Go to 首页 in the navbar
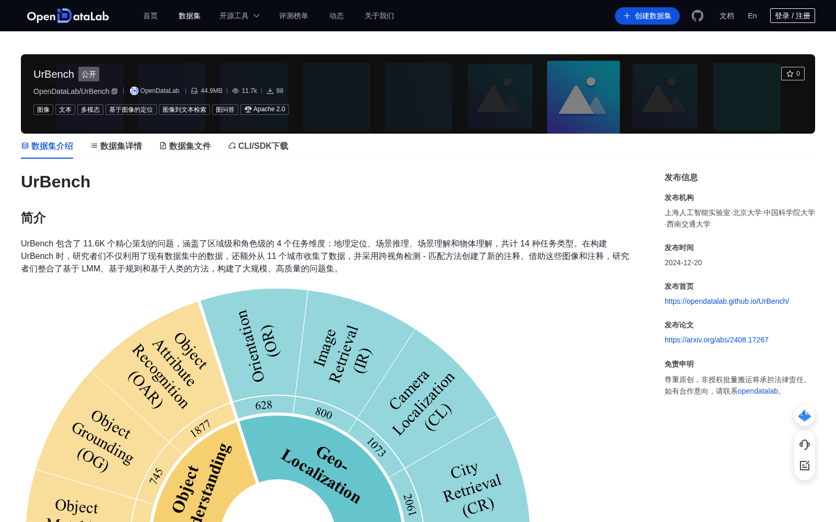The height and width of the screenshot is (522, 836). pos(150,16)
